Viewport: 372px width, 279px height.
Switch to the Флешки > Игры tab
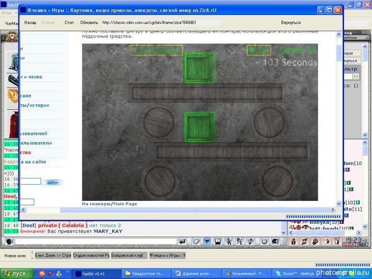tap(167, 255)
